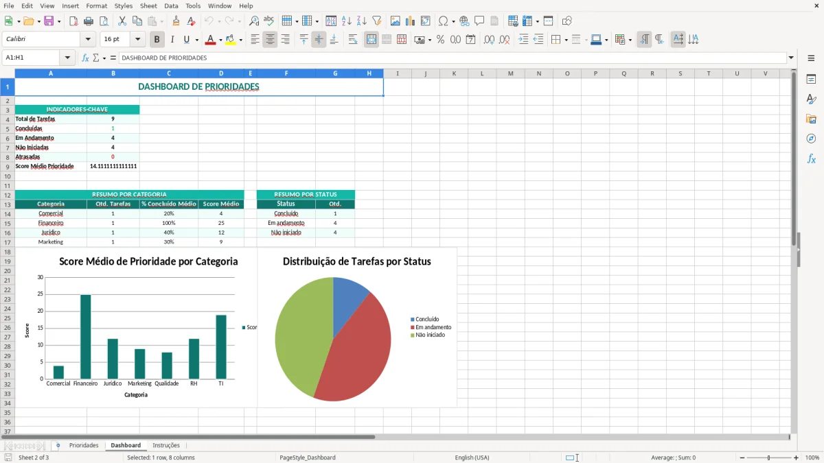Apply the AutoFilter funnel icon
Image resolution: width=824 pixels, height=463 pixels.
[x=377, y=21]
